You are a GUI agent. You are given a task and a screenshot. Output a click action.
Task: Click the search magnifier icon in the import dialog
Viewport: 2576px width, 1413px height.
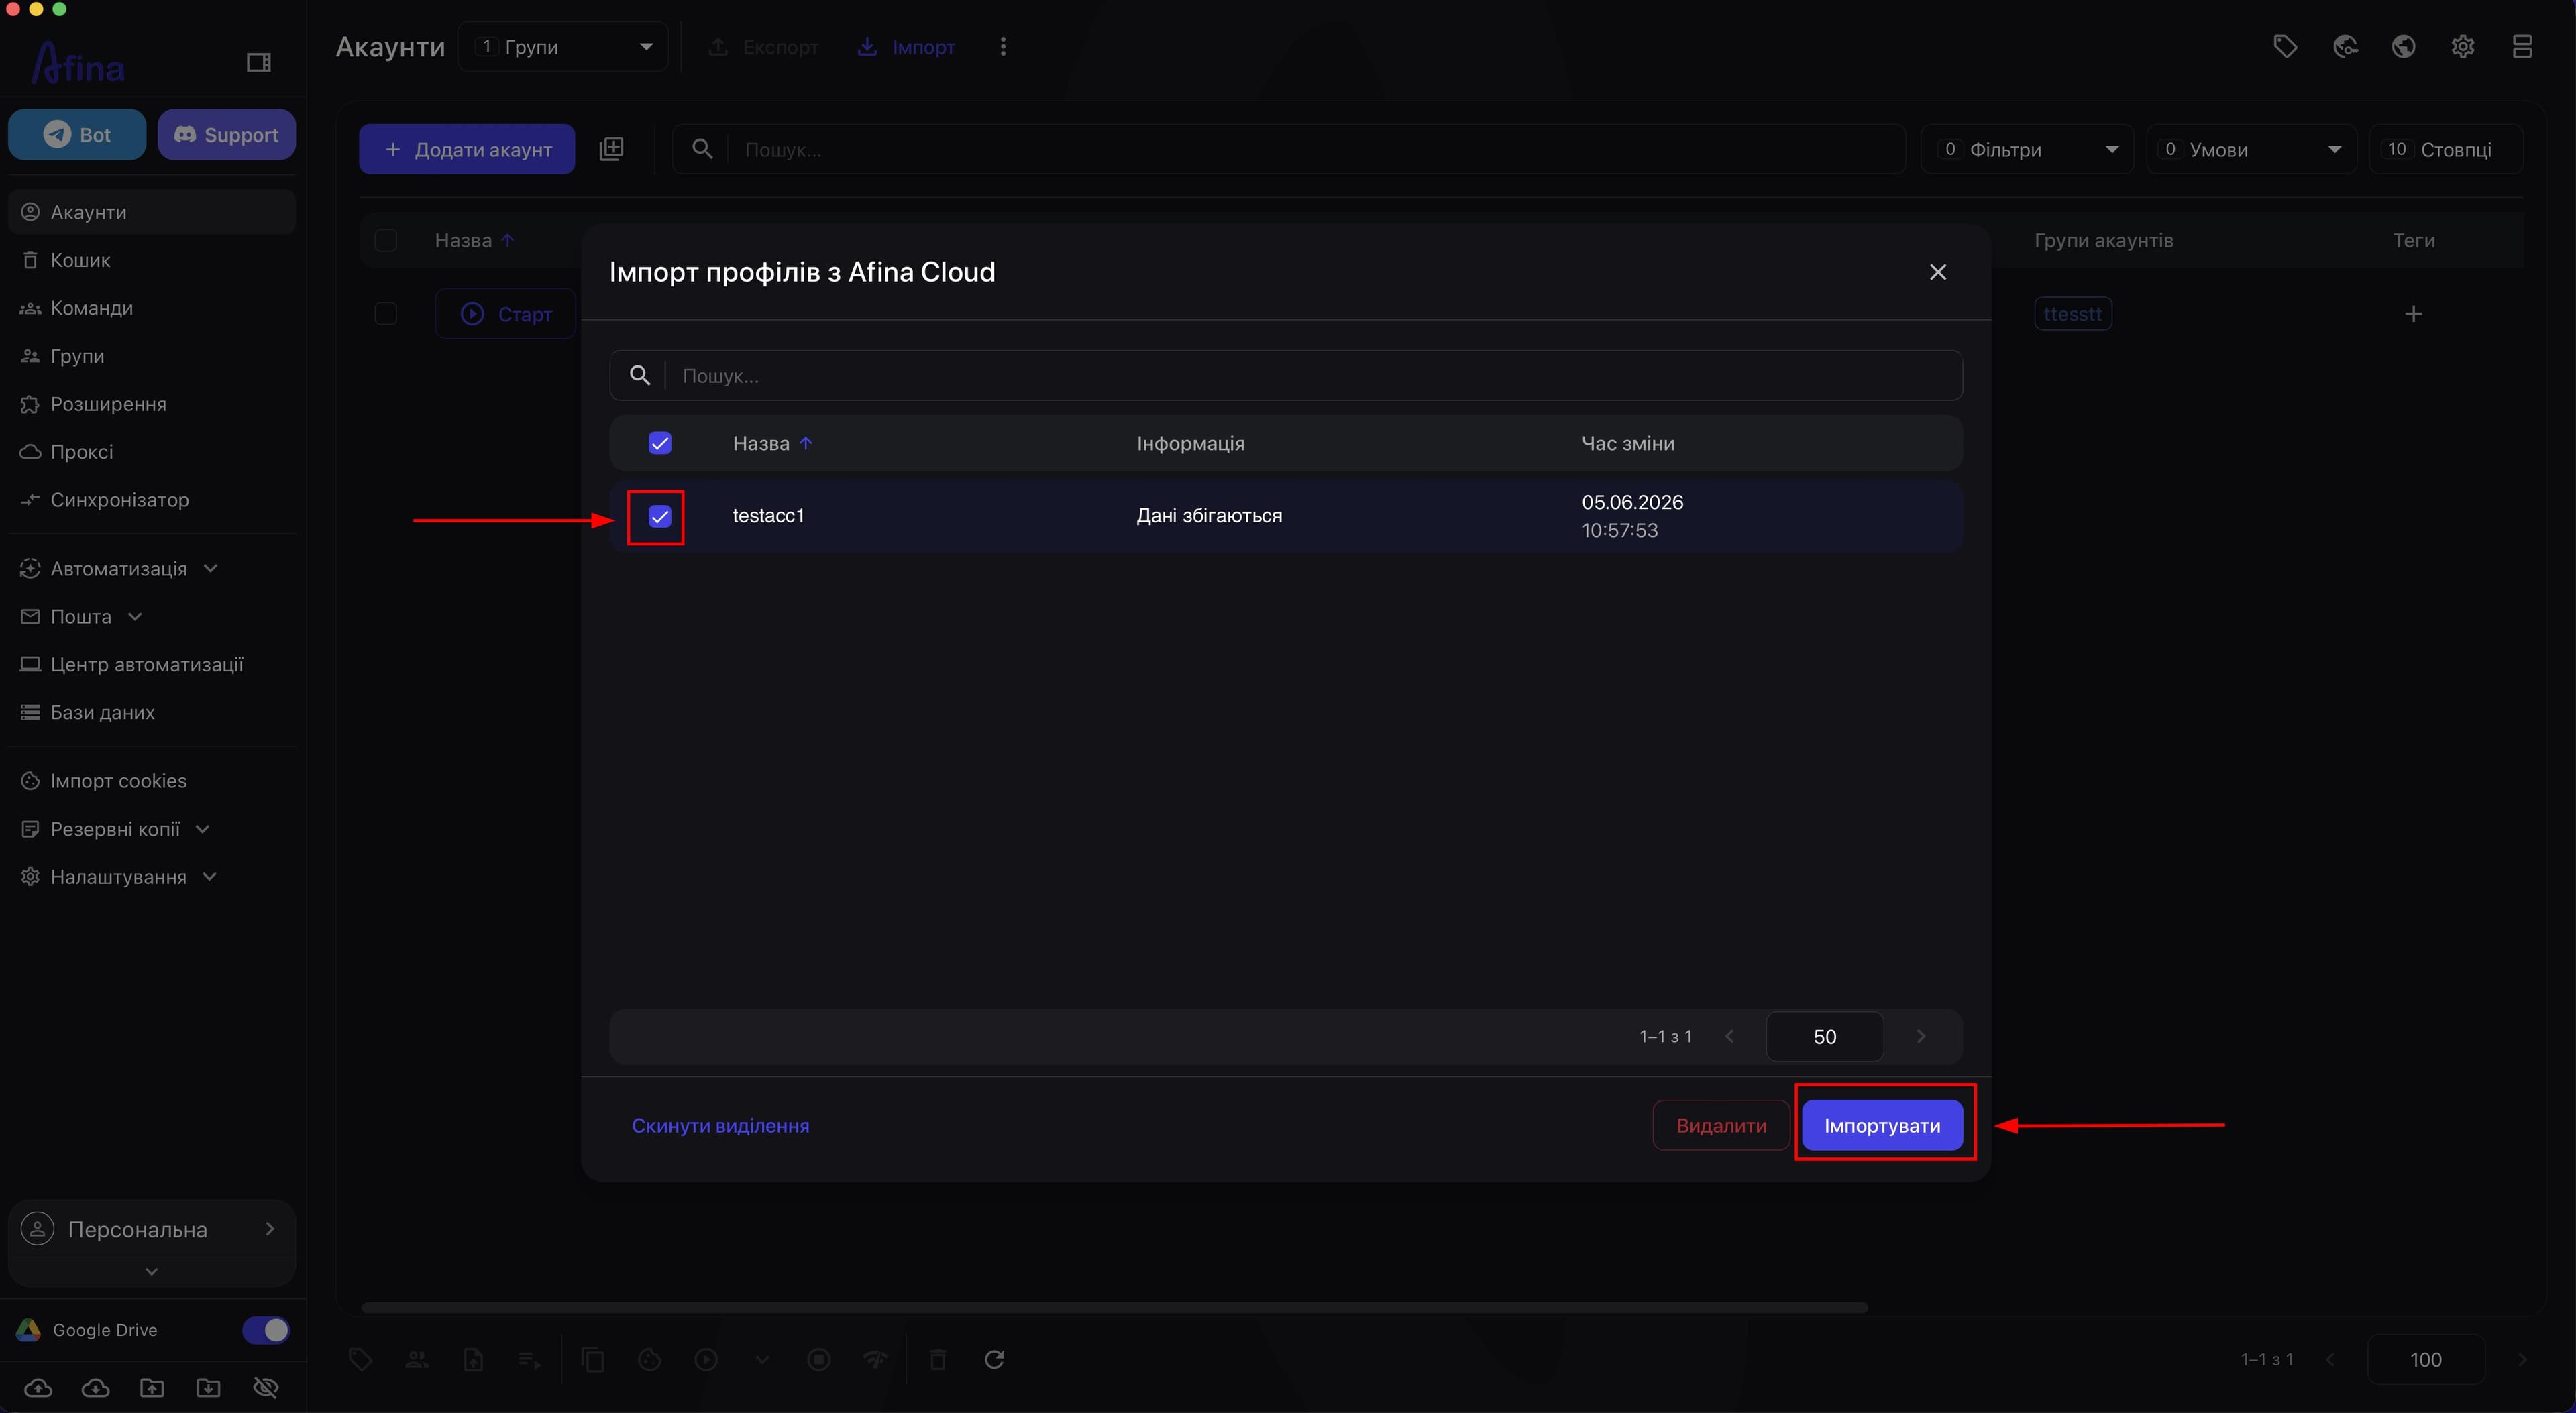coord(640,375)
